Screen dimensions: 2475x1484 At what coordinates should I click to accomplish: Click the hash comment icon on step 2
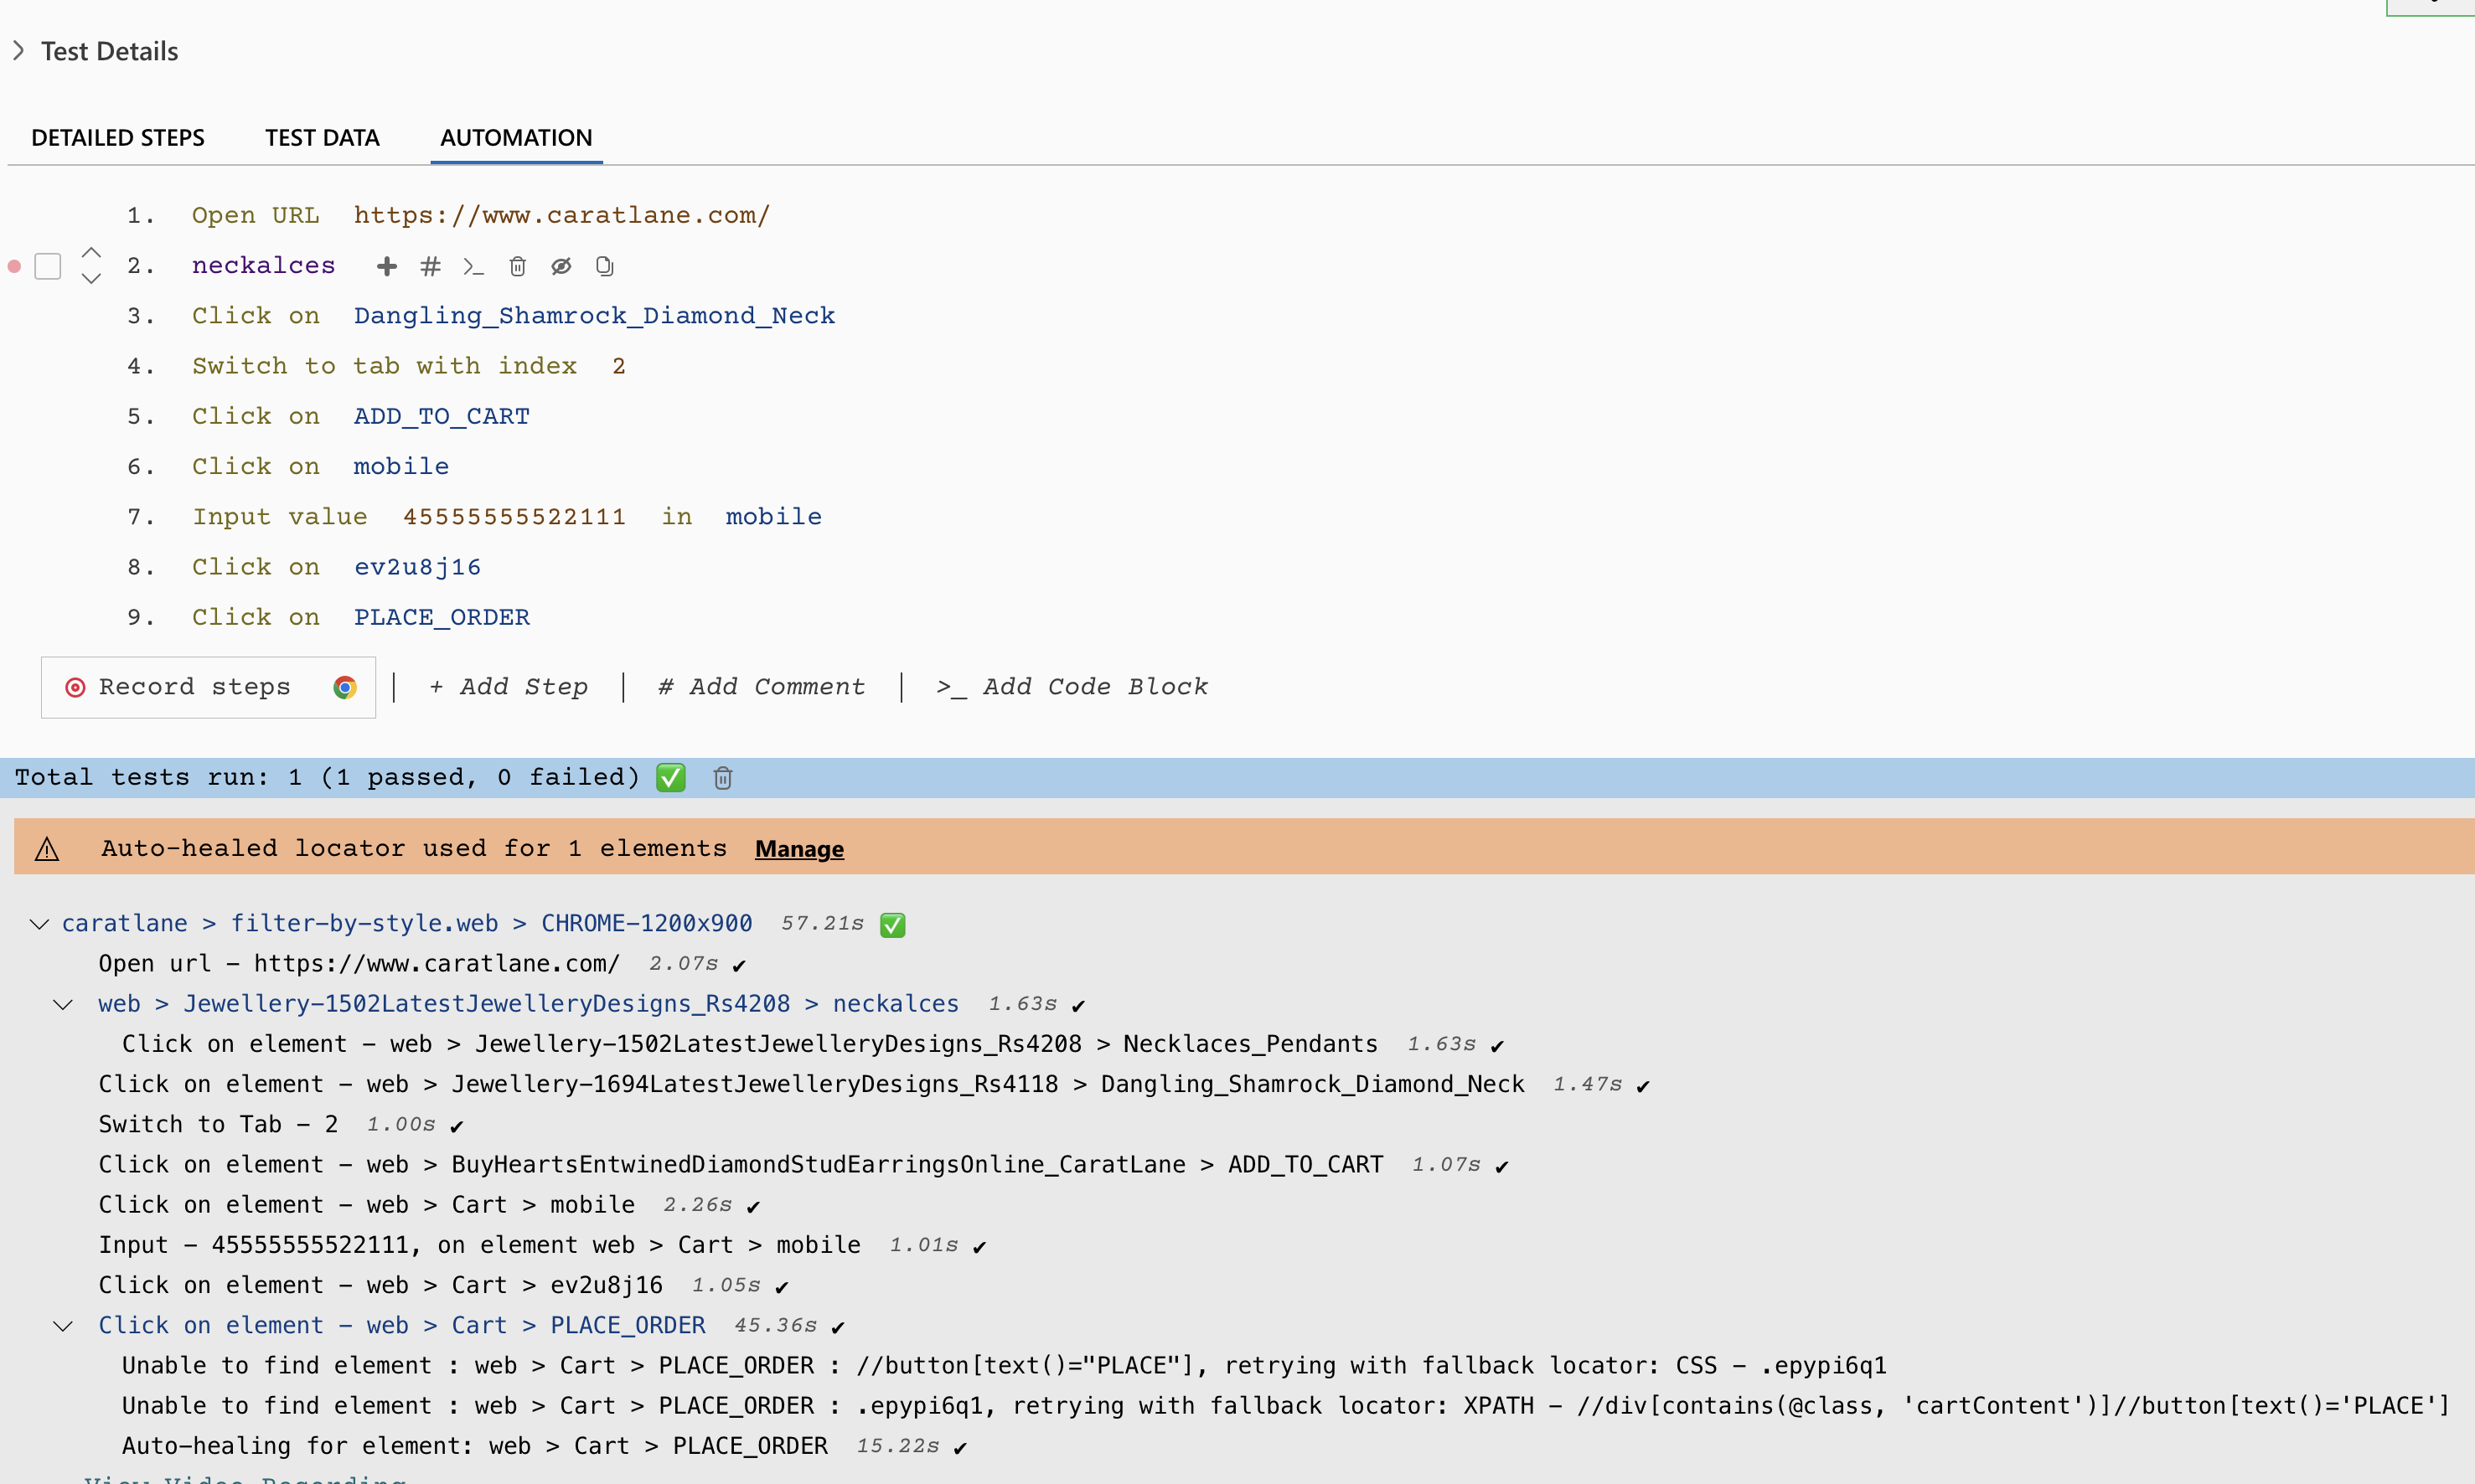tap(430, 266)
